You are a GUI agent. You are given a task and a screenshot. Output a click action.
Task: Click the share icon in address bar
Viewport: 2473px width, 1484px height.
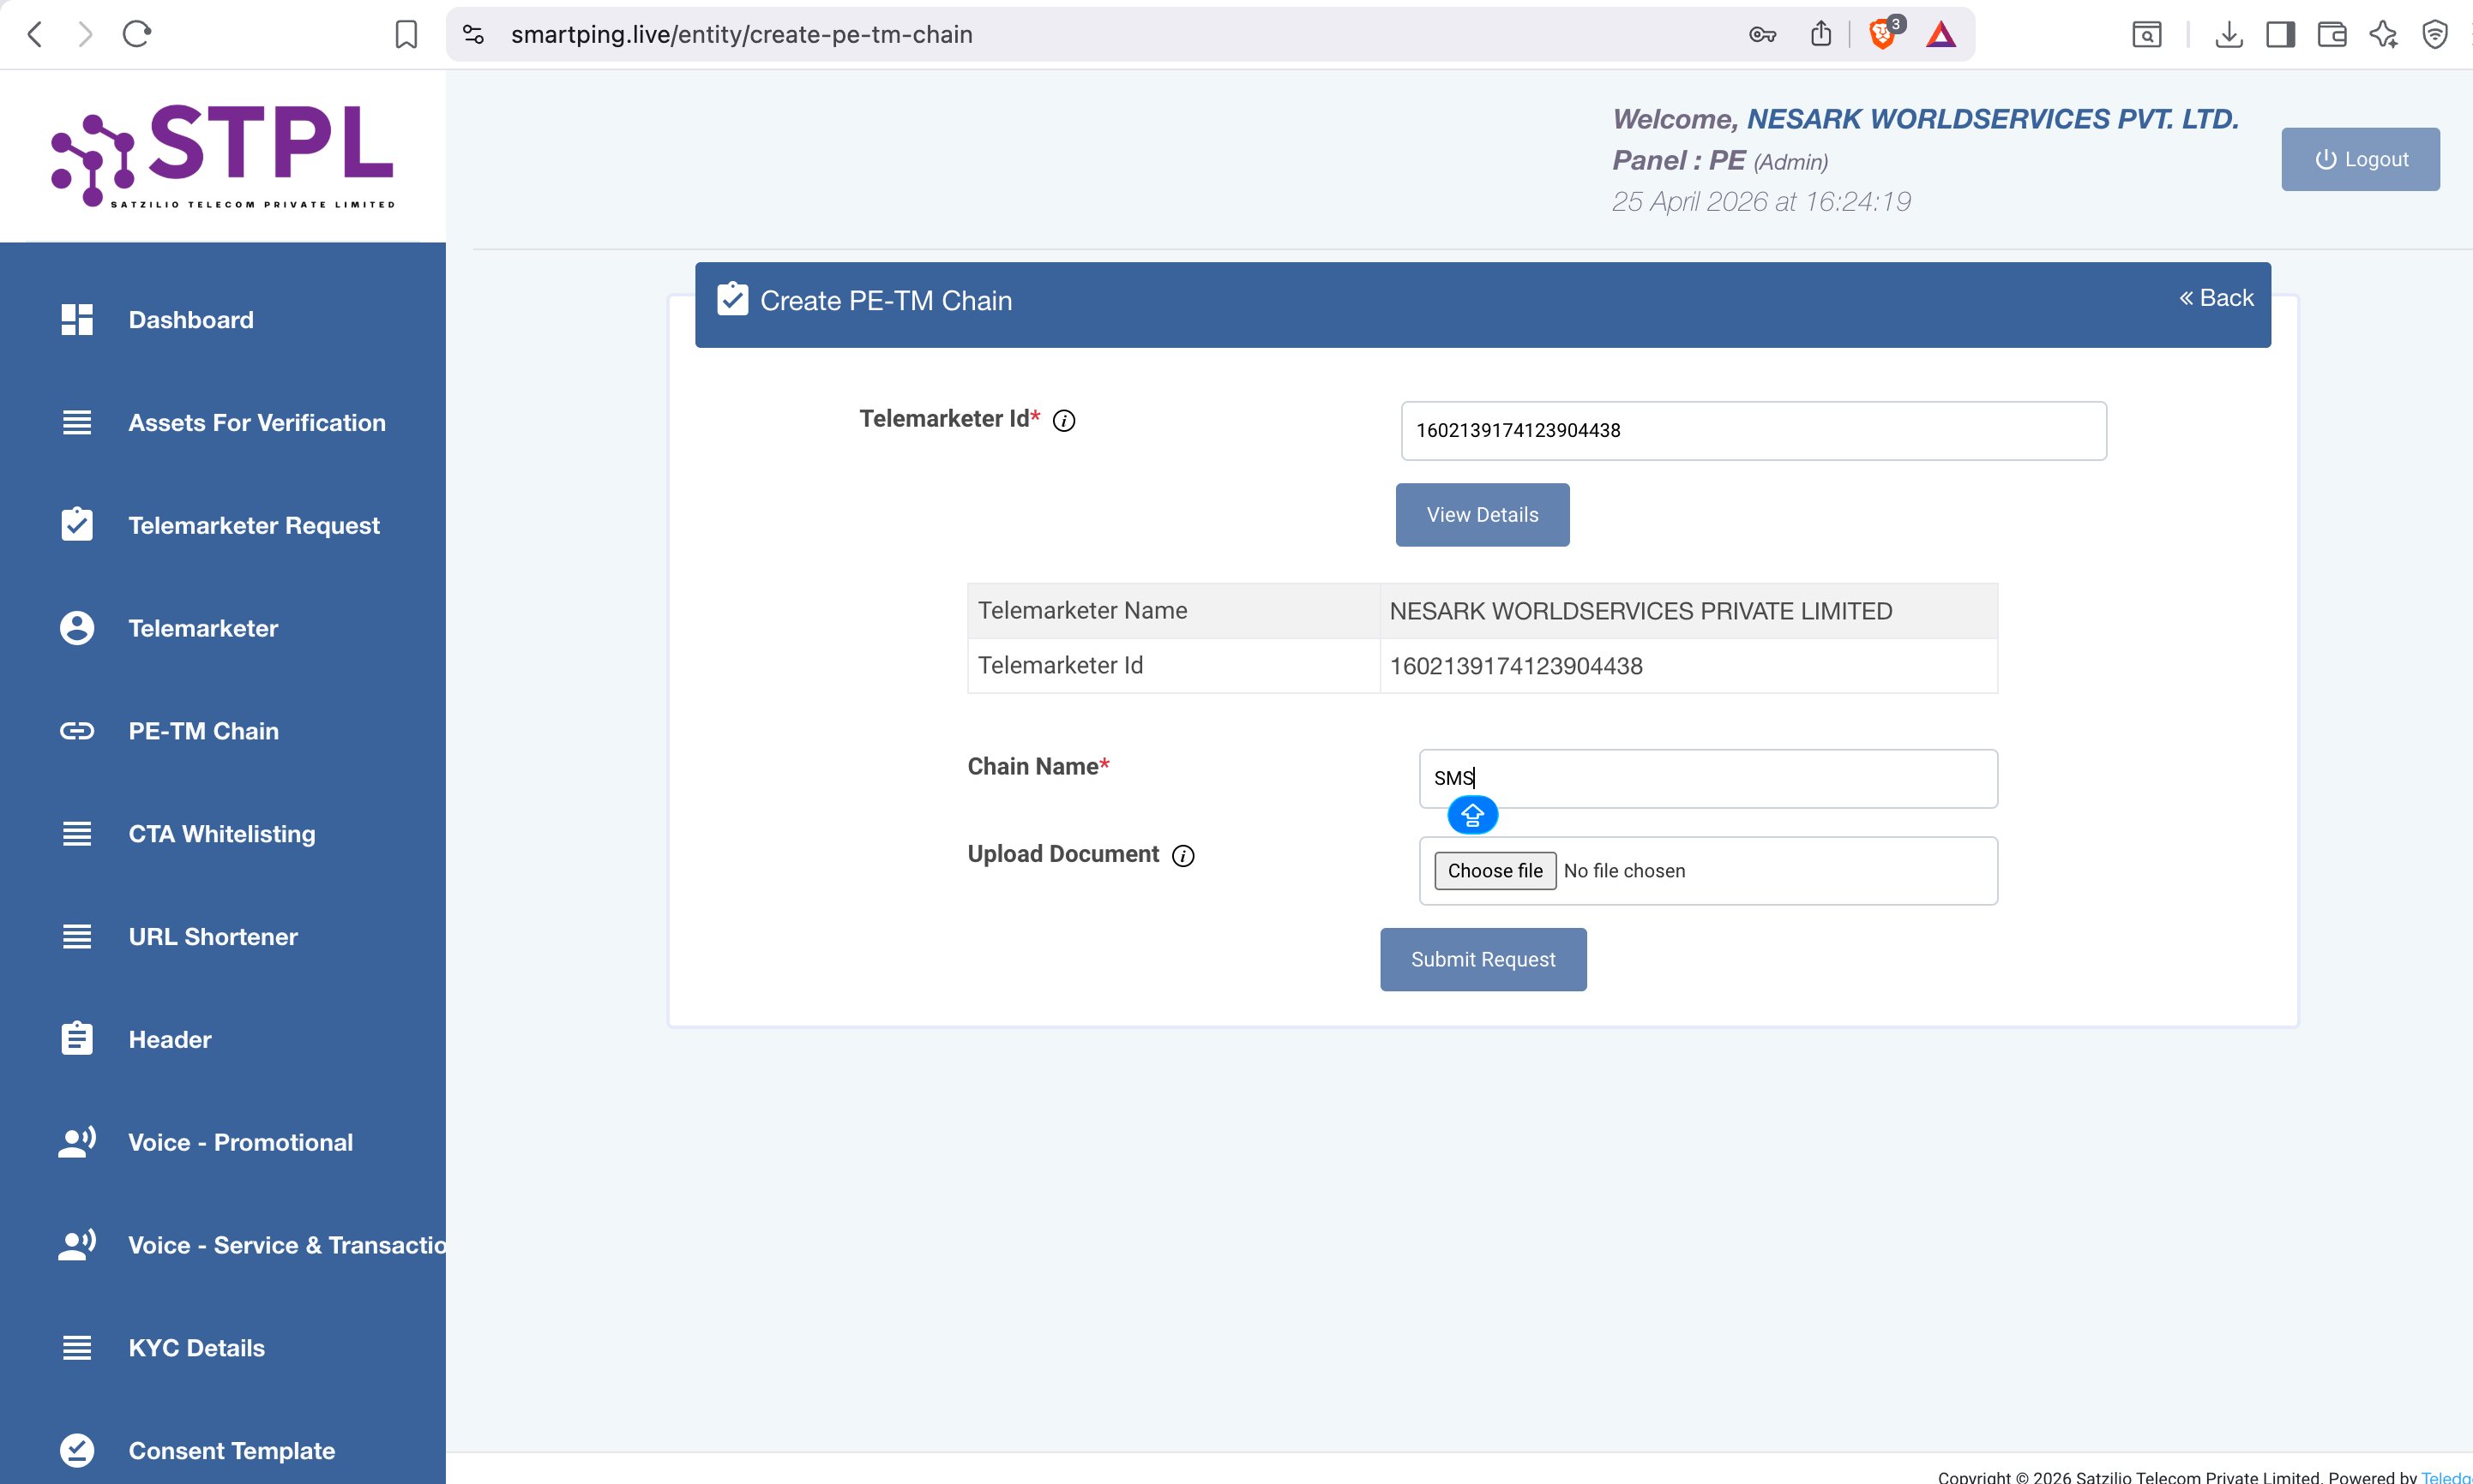[1820, 34]
